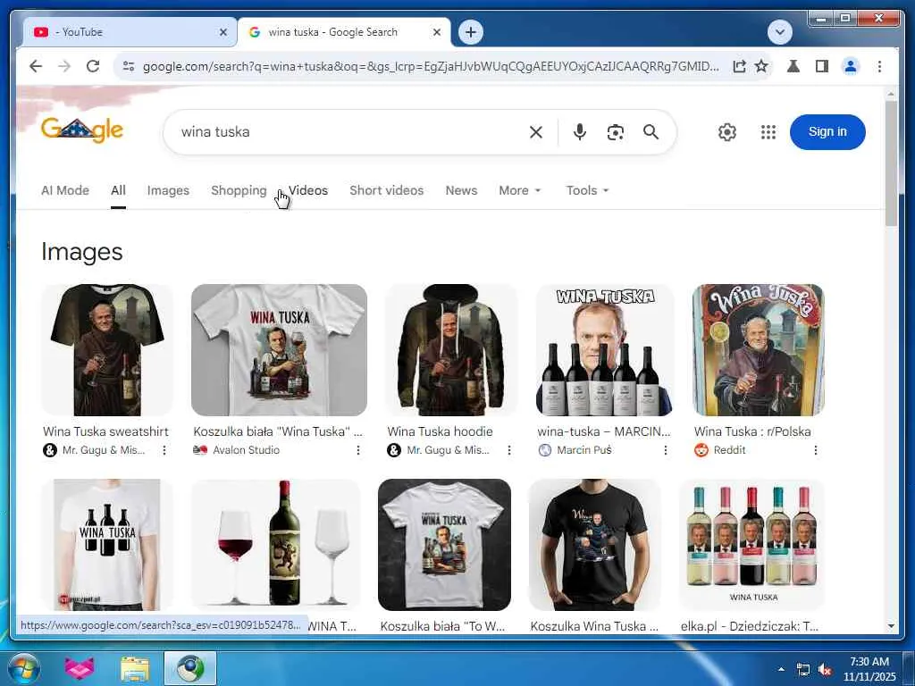Open Koszulka Wina Tuska black shirt link

pyautogui.click(x=594, y=626)
